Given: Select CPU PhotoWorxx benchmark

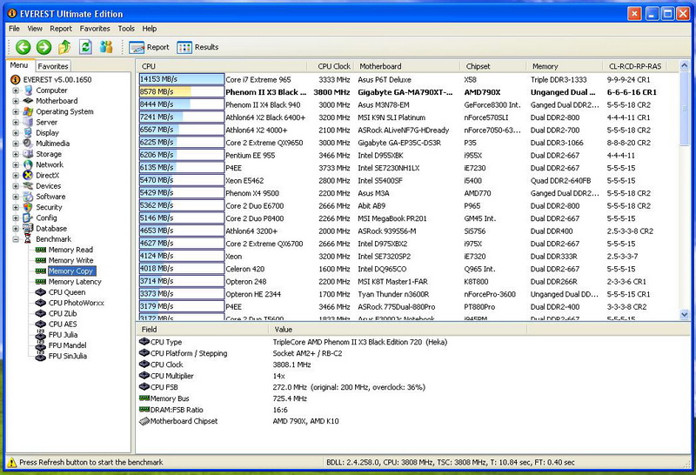Looking at the screenshot, I should point(76,303).
